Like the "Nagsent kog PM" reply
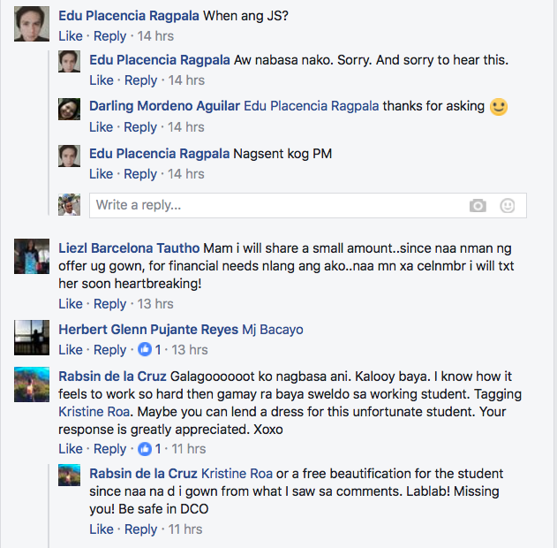Screen dimensions: 557x548 click(x=102, y=174)
